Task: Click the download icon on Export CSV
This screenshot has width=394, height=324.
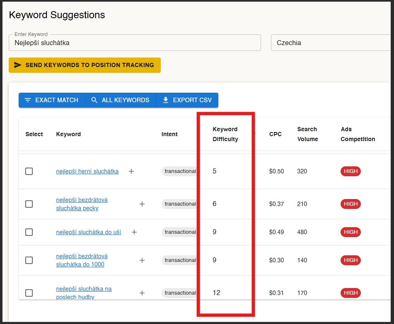Action: pyautogui.click(x=166, y=100)
